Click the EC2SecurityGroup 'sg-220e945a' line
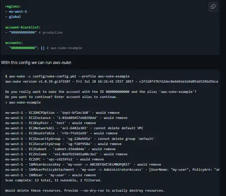The image size is (226, 196). click(x=80, y=139)
